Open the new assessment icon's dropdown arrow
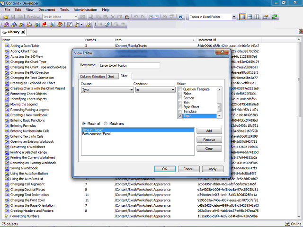The image size is (303, 227). 82,25
